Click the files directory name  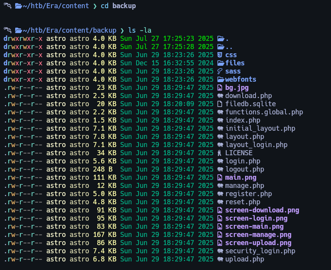coord(235,63)
